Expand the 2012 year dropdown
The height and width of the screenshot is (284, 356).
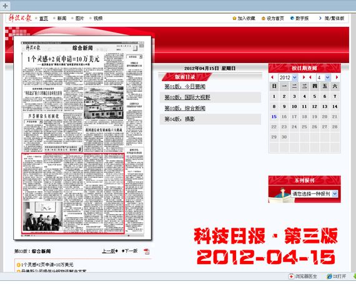tap(294, 77)
